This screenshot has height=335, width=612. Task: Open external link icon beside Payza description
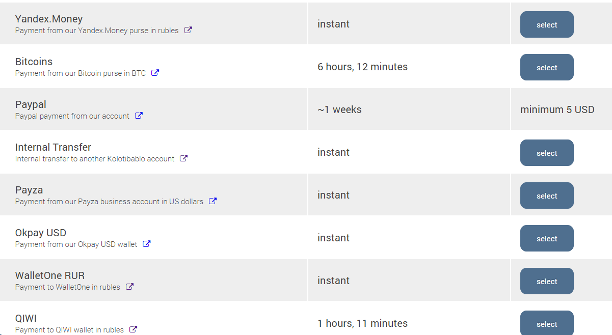click(x=213, y=201)
